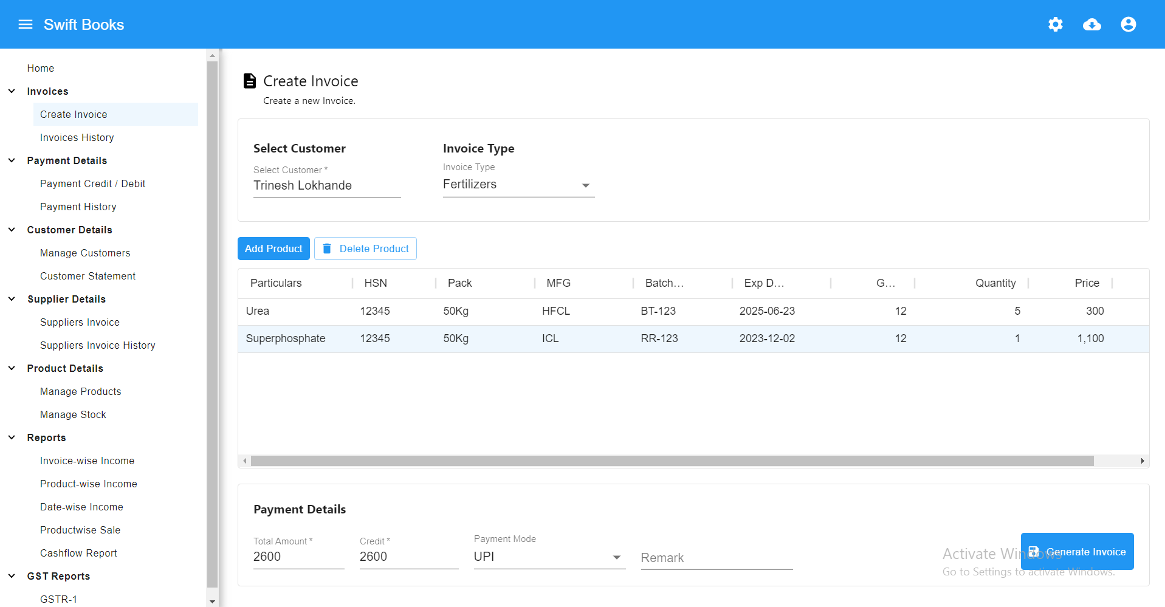This screenshot has width=1165, height=607.
Task: Open the navigation hamburger menu
Action: click(26, 24)
